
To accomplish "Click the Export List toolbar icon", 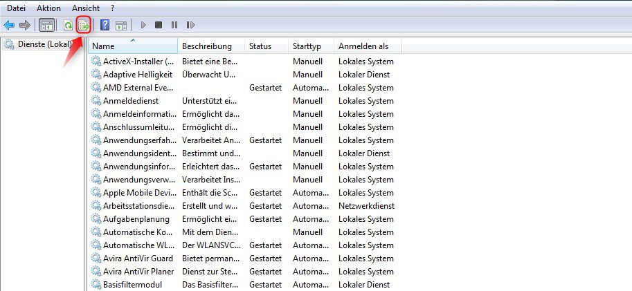I will [x=84, y=26].
